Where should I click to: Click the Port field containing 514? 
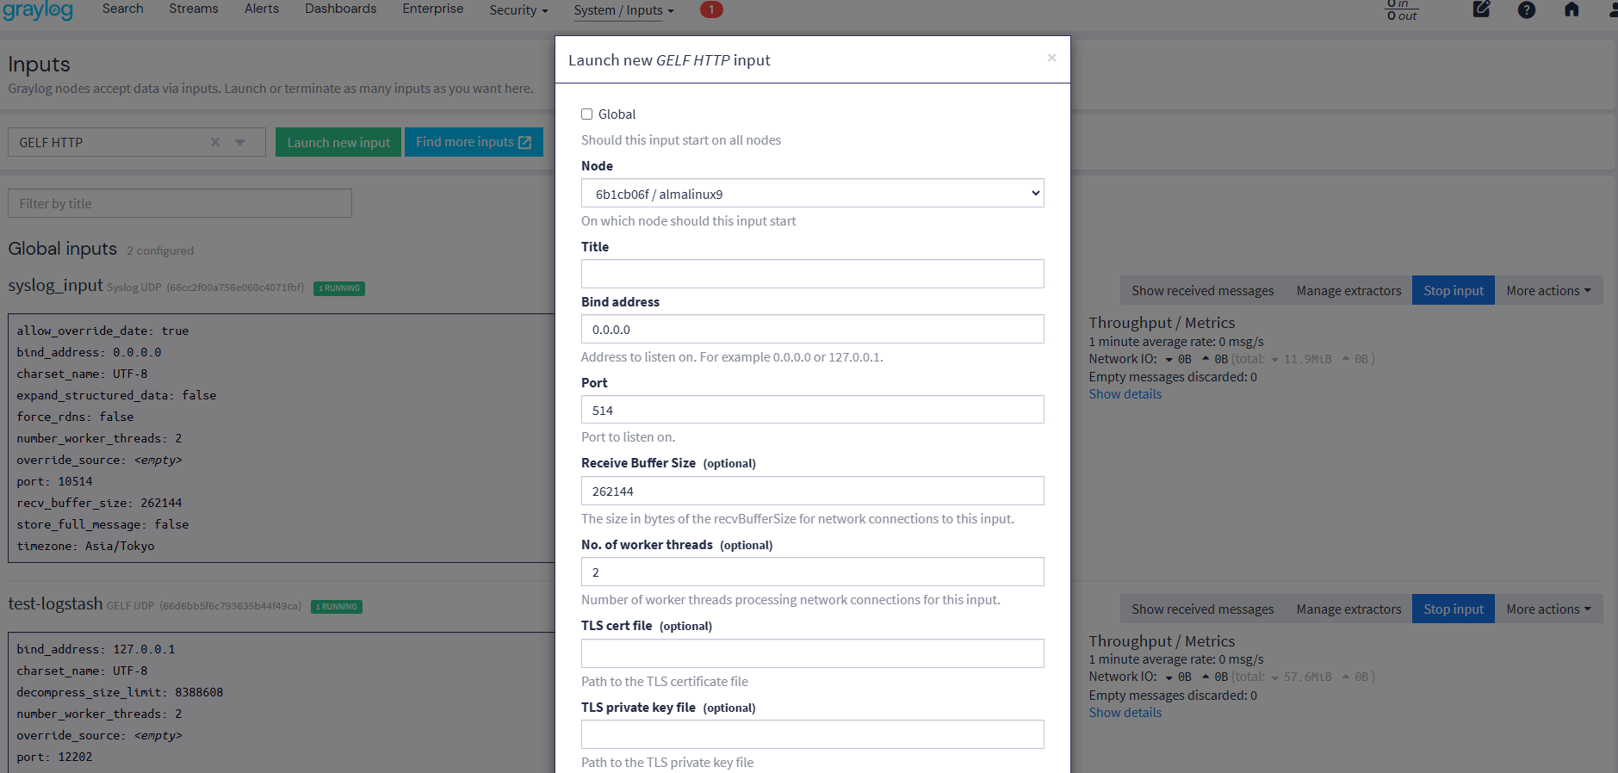tap(812, 410)
